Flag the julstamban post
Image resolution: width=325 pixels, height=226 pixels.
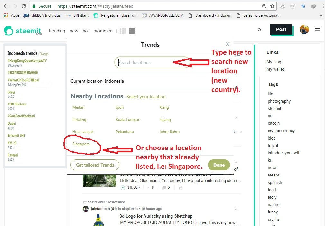236,209
